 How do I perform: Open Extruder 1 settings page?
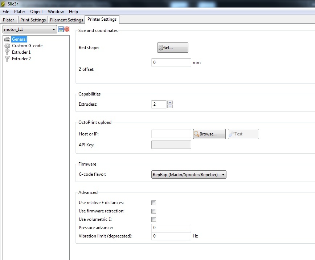21,52
